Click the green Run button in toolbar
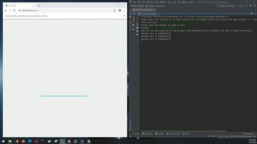The height and width of the screenshot is (144, 257). (x=240, y=6)
